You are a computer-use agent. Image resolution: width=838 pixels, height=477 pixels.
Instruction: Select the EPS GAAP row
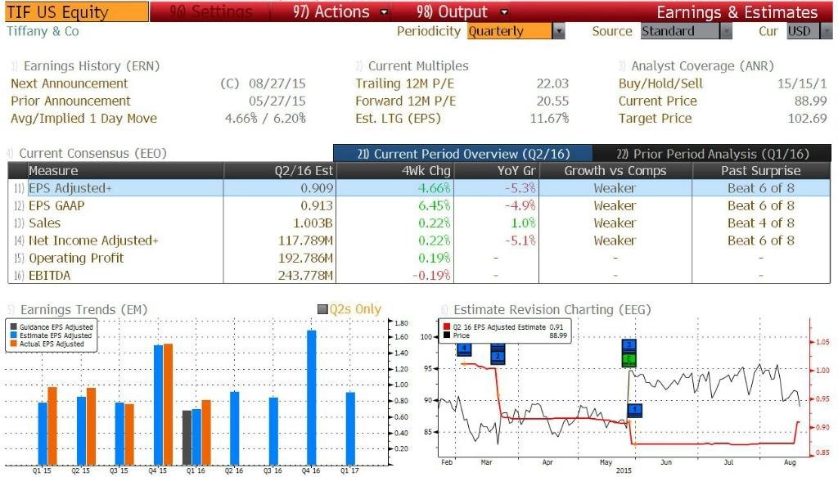coord(419,205)
